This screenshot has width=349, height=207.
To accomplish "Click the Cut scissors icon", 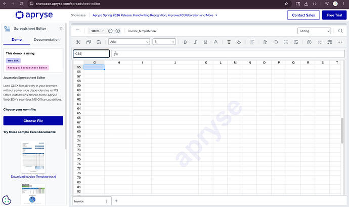I will tap(78, 42).
